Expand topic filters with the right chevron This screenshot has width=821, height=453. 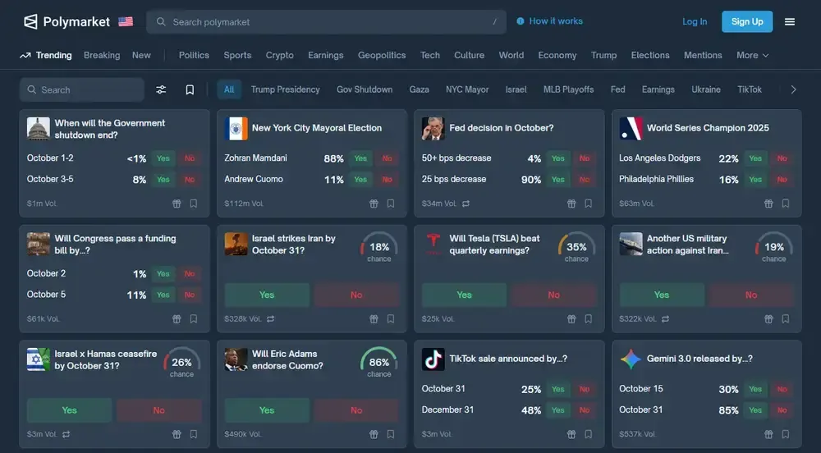click(793, 90)
